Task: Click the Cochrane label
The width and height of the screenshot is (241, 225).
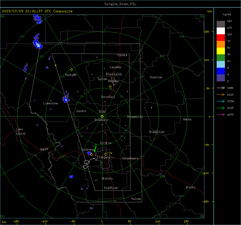Action: click(x=88, y=150)
